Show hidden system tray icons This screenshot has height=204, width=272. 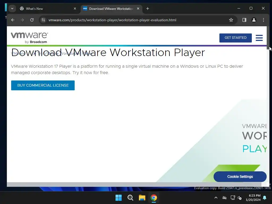[216, 198]
